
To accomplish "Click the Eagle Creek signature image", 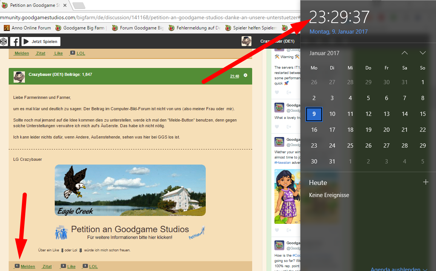I will coord(130,190).
